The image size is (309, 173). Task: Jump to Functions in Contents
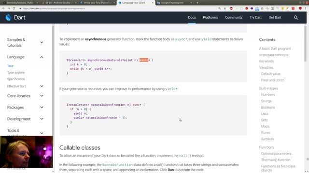(267, 147)
